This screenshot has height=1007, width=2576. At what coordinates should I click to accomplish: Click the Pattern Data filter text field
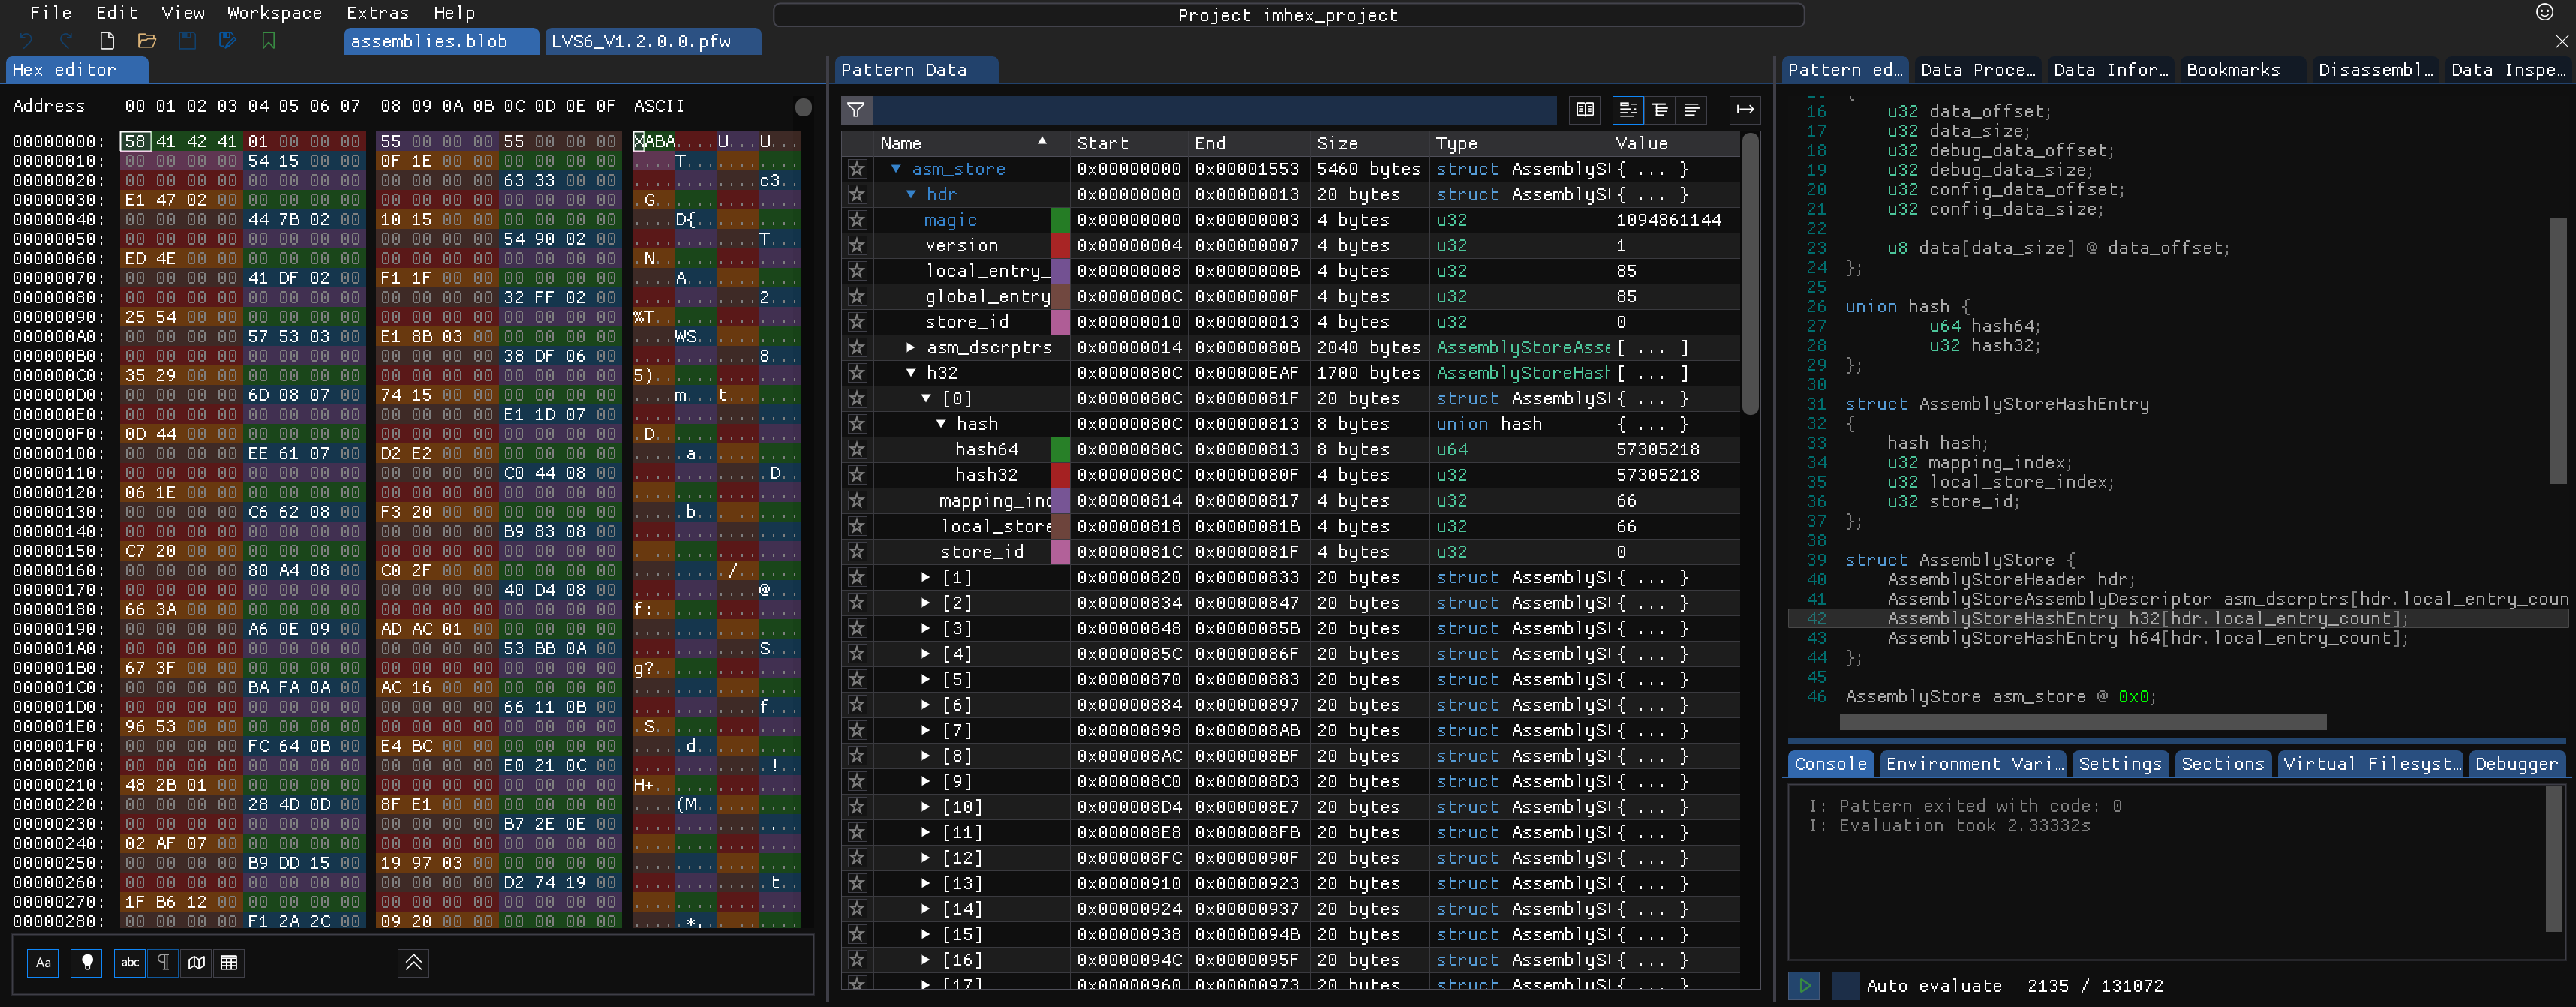tap(1214, 110)
